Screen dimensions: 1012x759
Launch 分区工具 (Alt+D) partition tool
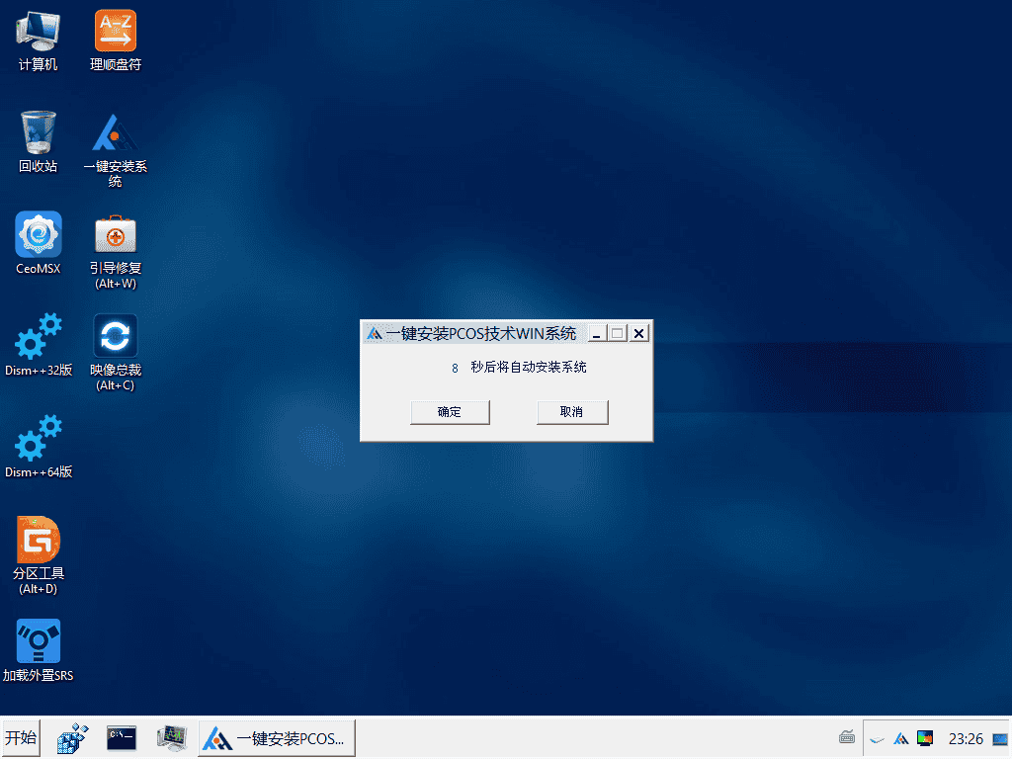tap(39, 555)
